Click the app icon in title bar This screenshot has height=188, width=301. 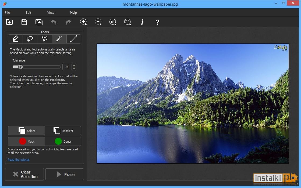coord(5,4)
